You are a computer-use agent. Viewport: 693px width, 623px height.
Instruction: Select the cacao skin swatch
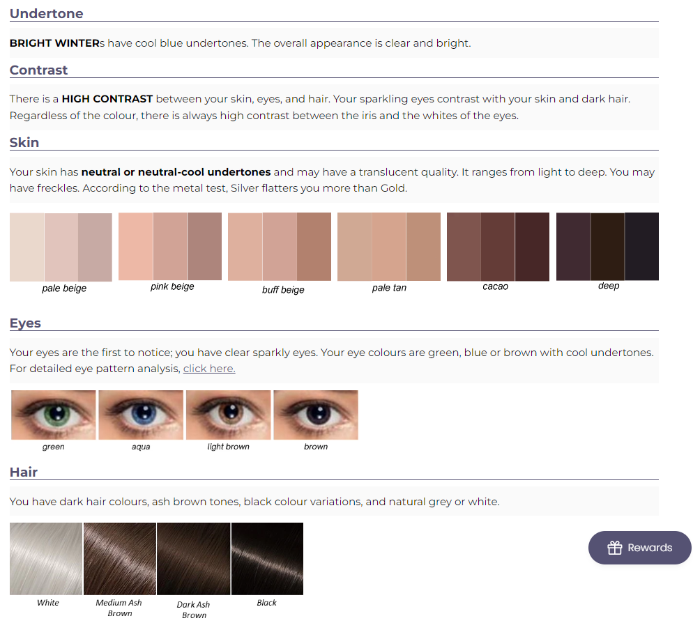(x=498, y=247)
